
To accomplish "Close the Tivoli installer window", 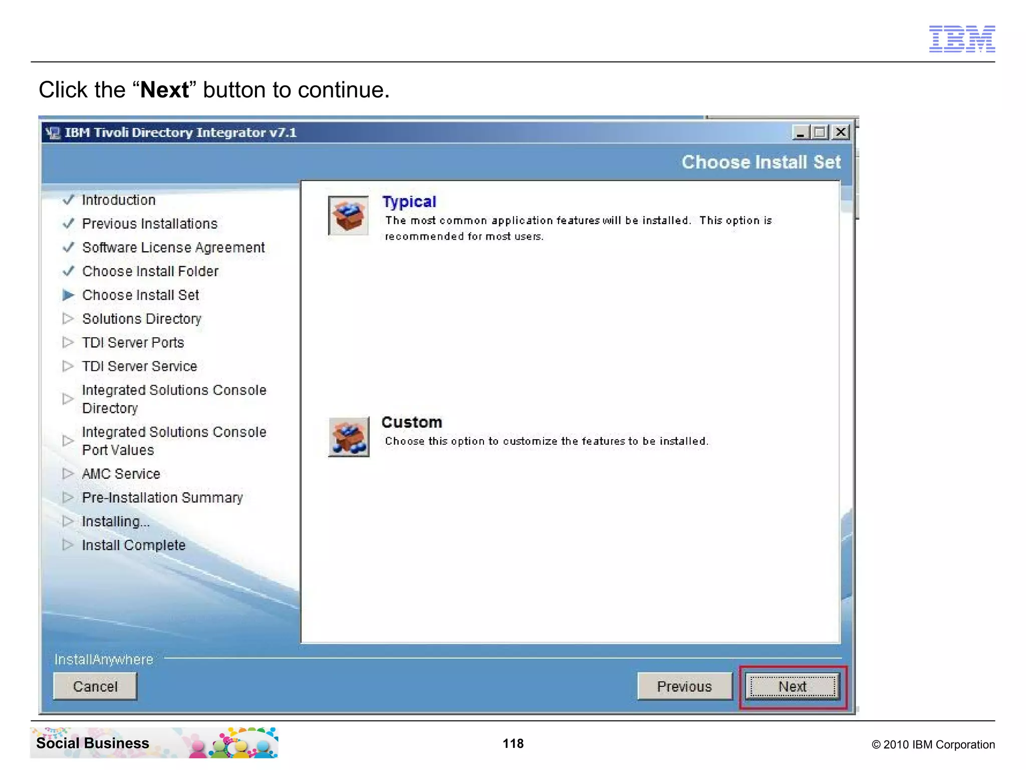I will [841, 132].
